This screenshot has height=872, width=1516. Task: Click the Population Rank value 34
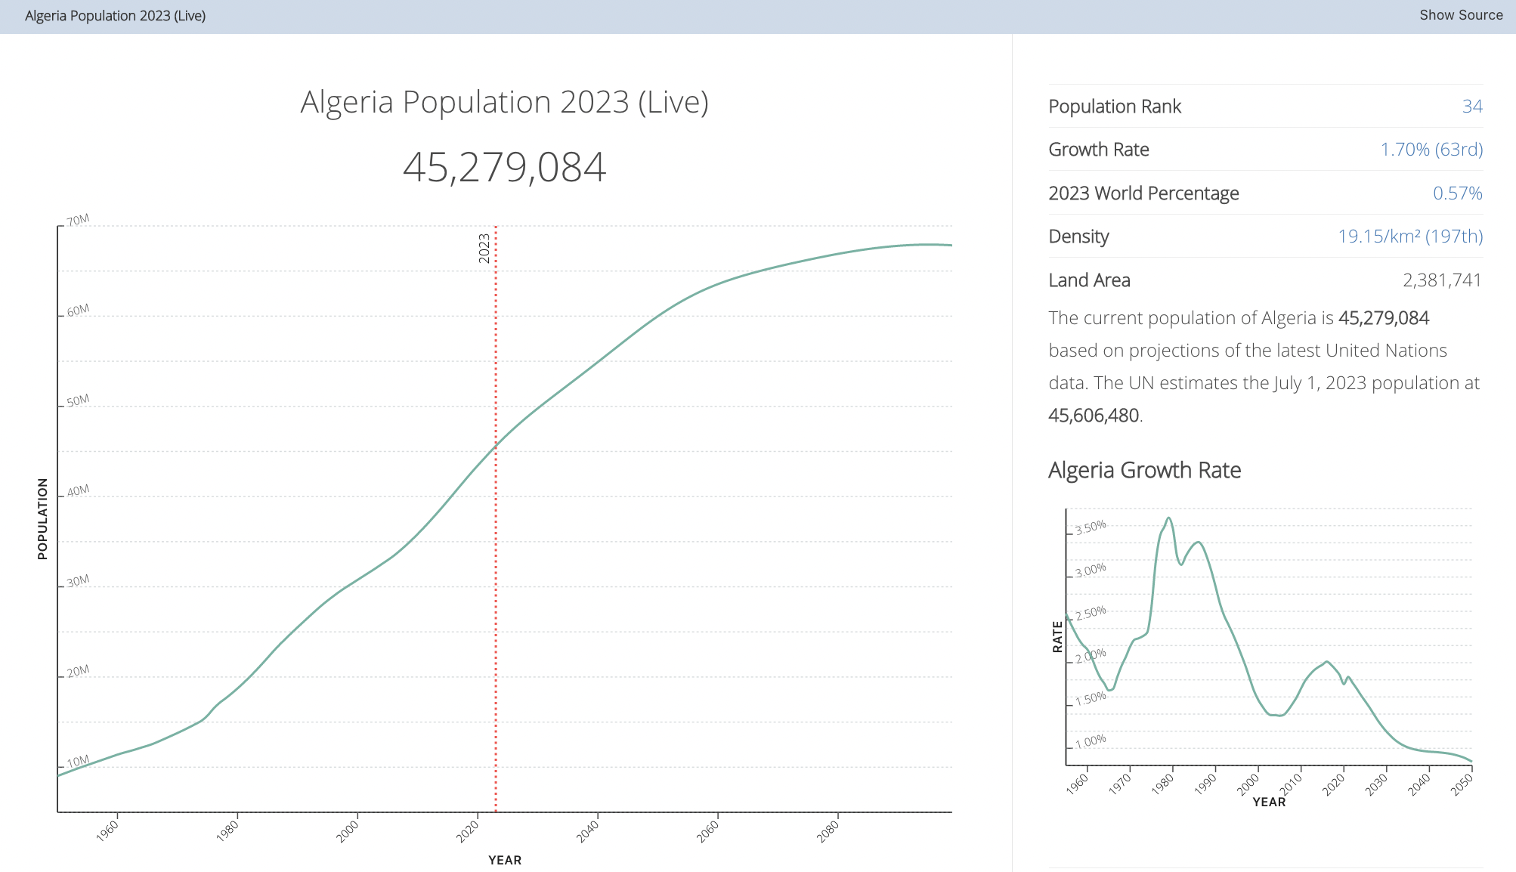1471,107
